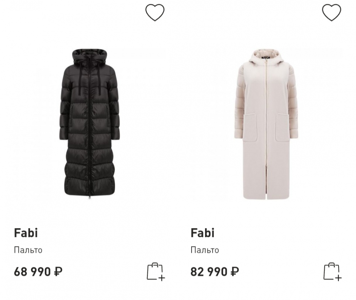
Task: Click the plus sign on right bag icon
Action: (x=338, y=278)
